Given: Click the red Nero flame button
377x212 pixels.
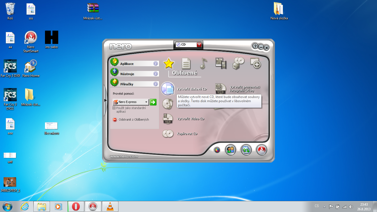Looking at the screenshot, I should tap(261, 150).
